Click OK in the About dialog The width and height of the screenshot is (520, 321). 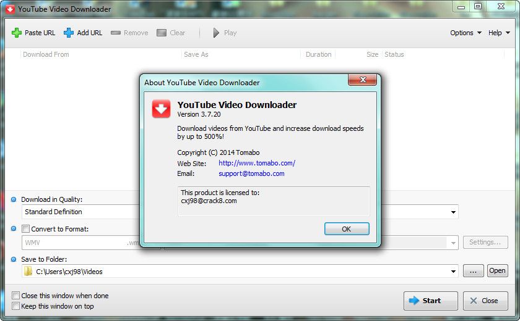pyautogui.click(x=347, y=229)
